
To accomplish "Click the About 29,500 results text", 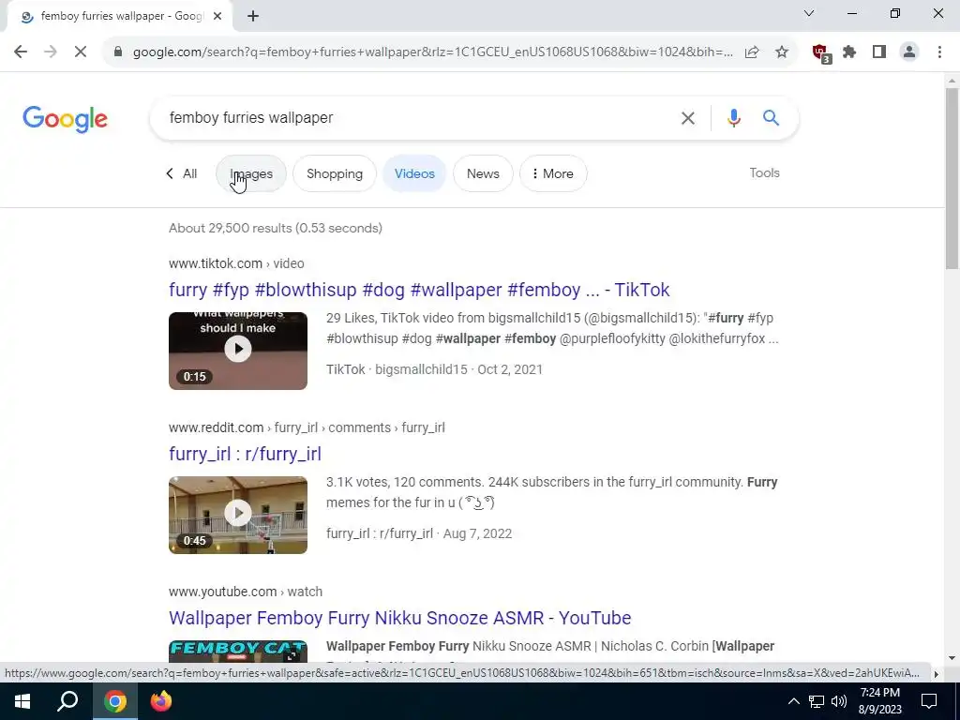I will click(276, 229).
